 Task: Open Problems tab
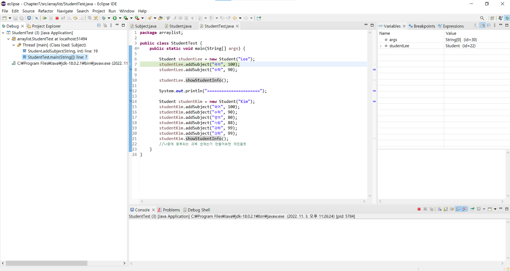[169, 210]
